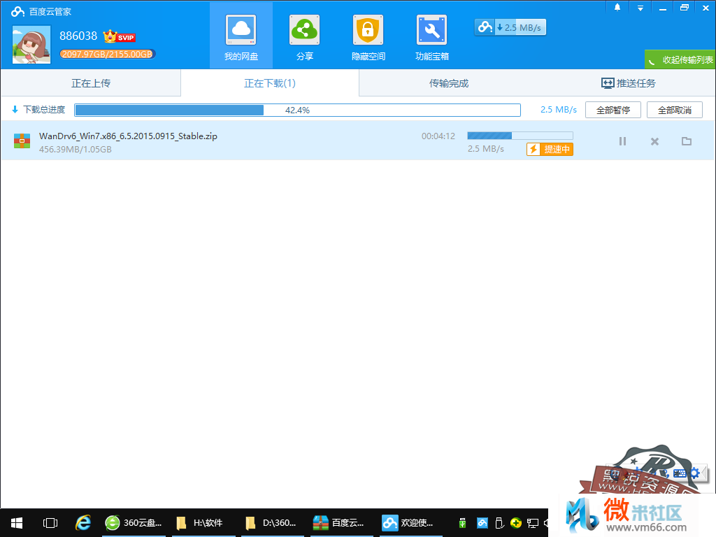Open the Share (分享) section

point(305,36)
